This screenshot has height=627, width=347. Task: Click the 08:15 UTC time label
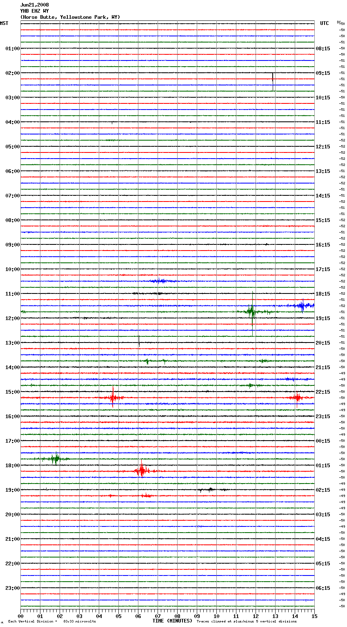[323, 49]
